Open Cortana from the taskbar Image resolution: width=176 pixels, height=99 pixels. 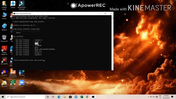pos(48,97)
